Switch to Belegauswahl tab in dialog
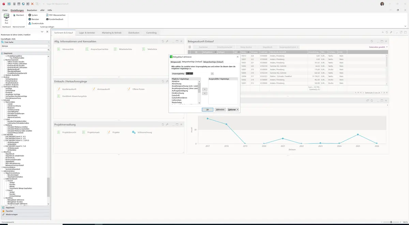 point(176,62)
